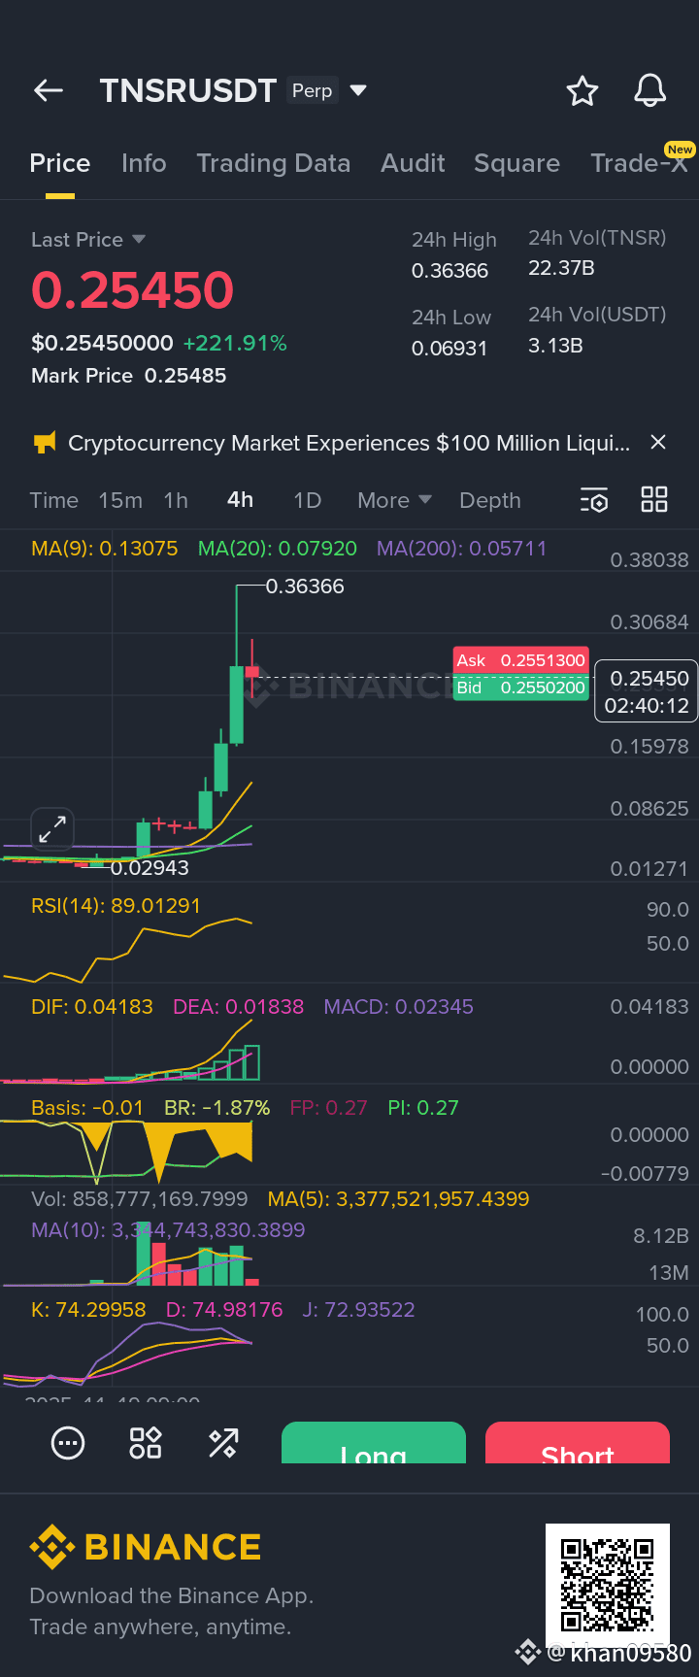Select the 4h chart interval

point(240,500)
